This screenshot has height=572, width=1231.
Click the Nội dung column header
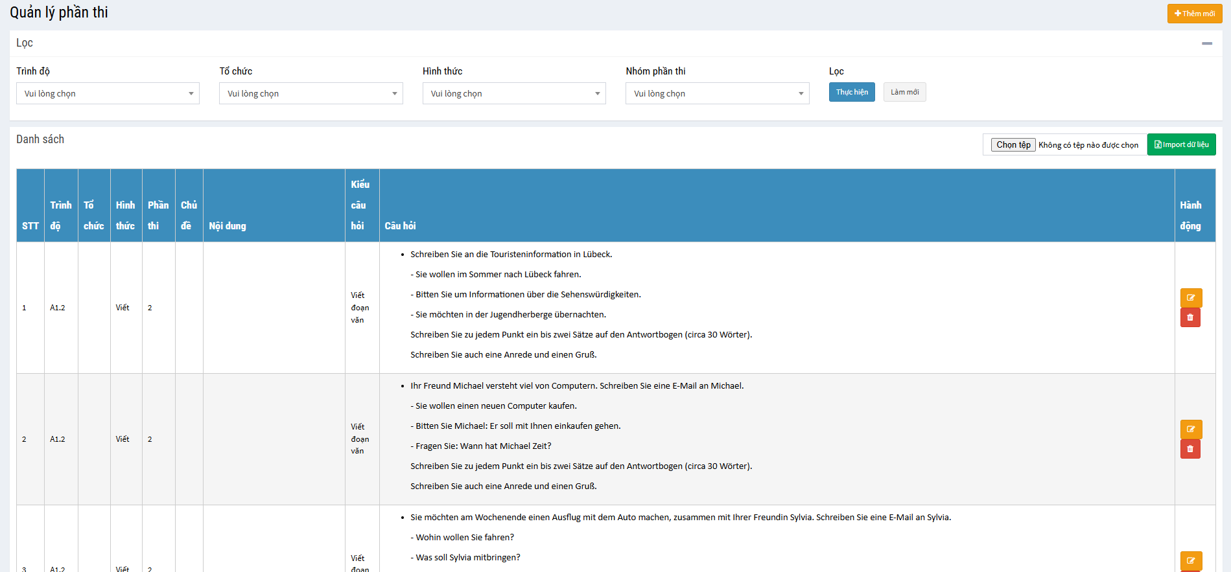(228, 225)
